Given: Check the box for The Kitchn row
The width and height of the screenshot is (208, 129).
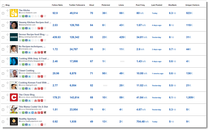Looking at the screenshot, I should [x=3, y=13].
